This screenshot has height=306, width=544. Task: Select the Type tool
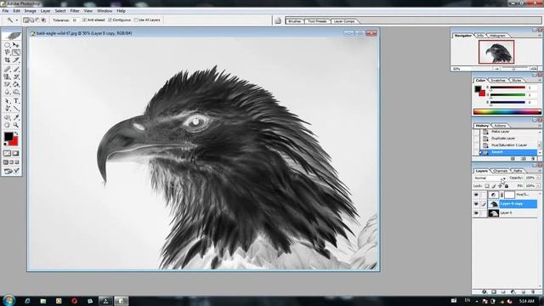click(x=16, y=101)
